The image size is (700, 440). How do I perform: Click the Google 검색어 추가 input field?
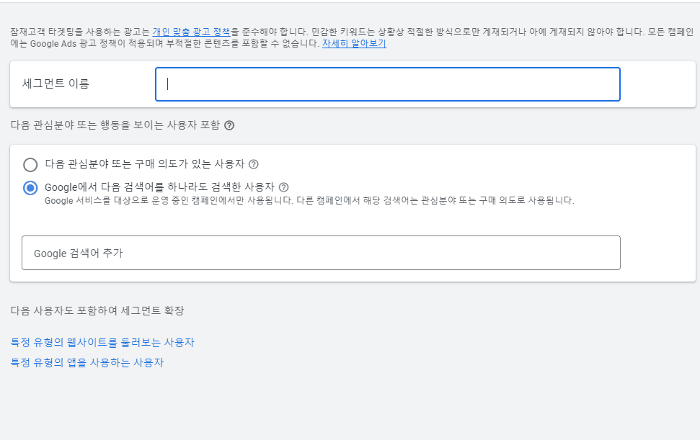pos(321,253)
